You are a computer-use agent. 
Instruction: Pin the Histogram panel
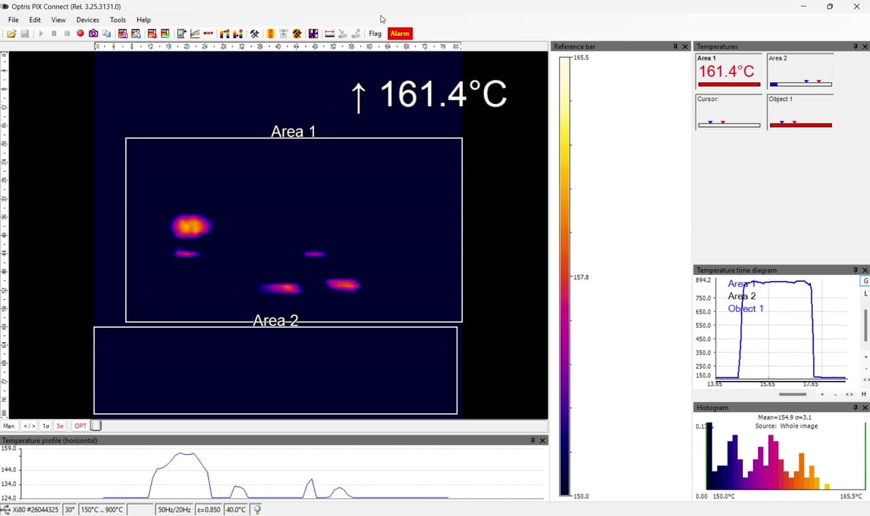[x=856, y=407]
